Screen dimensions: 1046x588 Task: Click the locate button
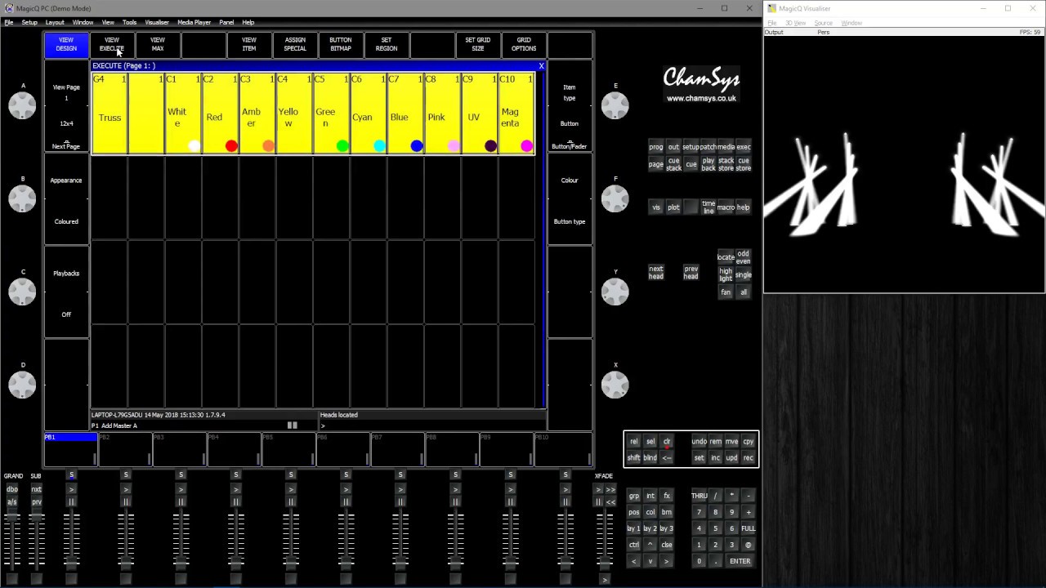coord(726,257)
